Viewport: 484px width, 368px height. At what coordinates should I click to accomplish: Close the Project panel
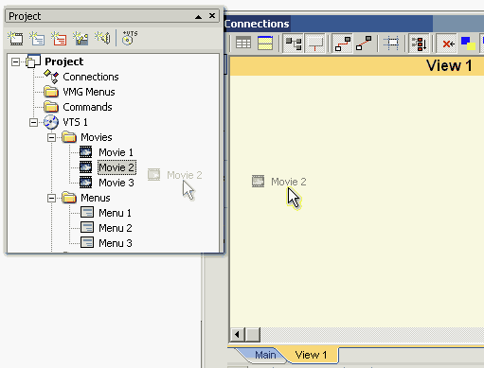[212, 16]
